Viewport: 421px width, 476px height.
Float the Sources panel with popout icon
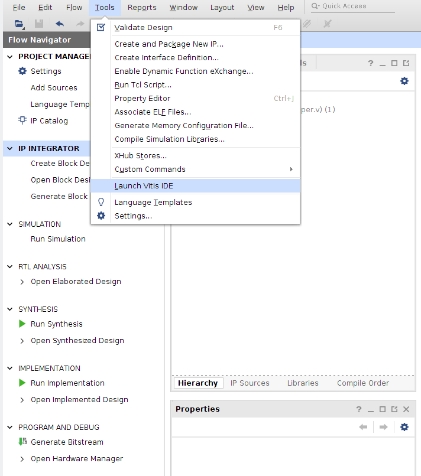tap(406, 63)
